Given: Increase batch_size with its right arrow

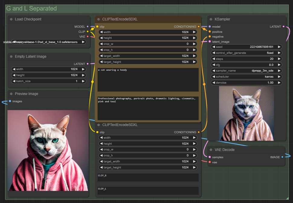Looking at the screenshot, I should (x=83, y=81).
